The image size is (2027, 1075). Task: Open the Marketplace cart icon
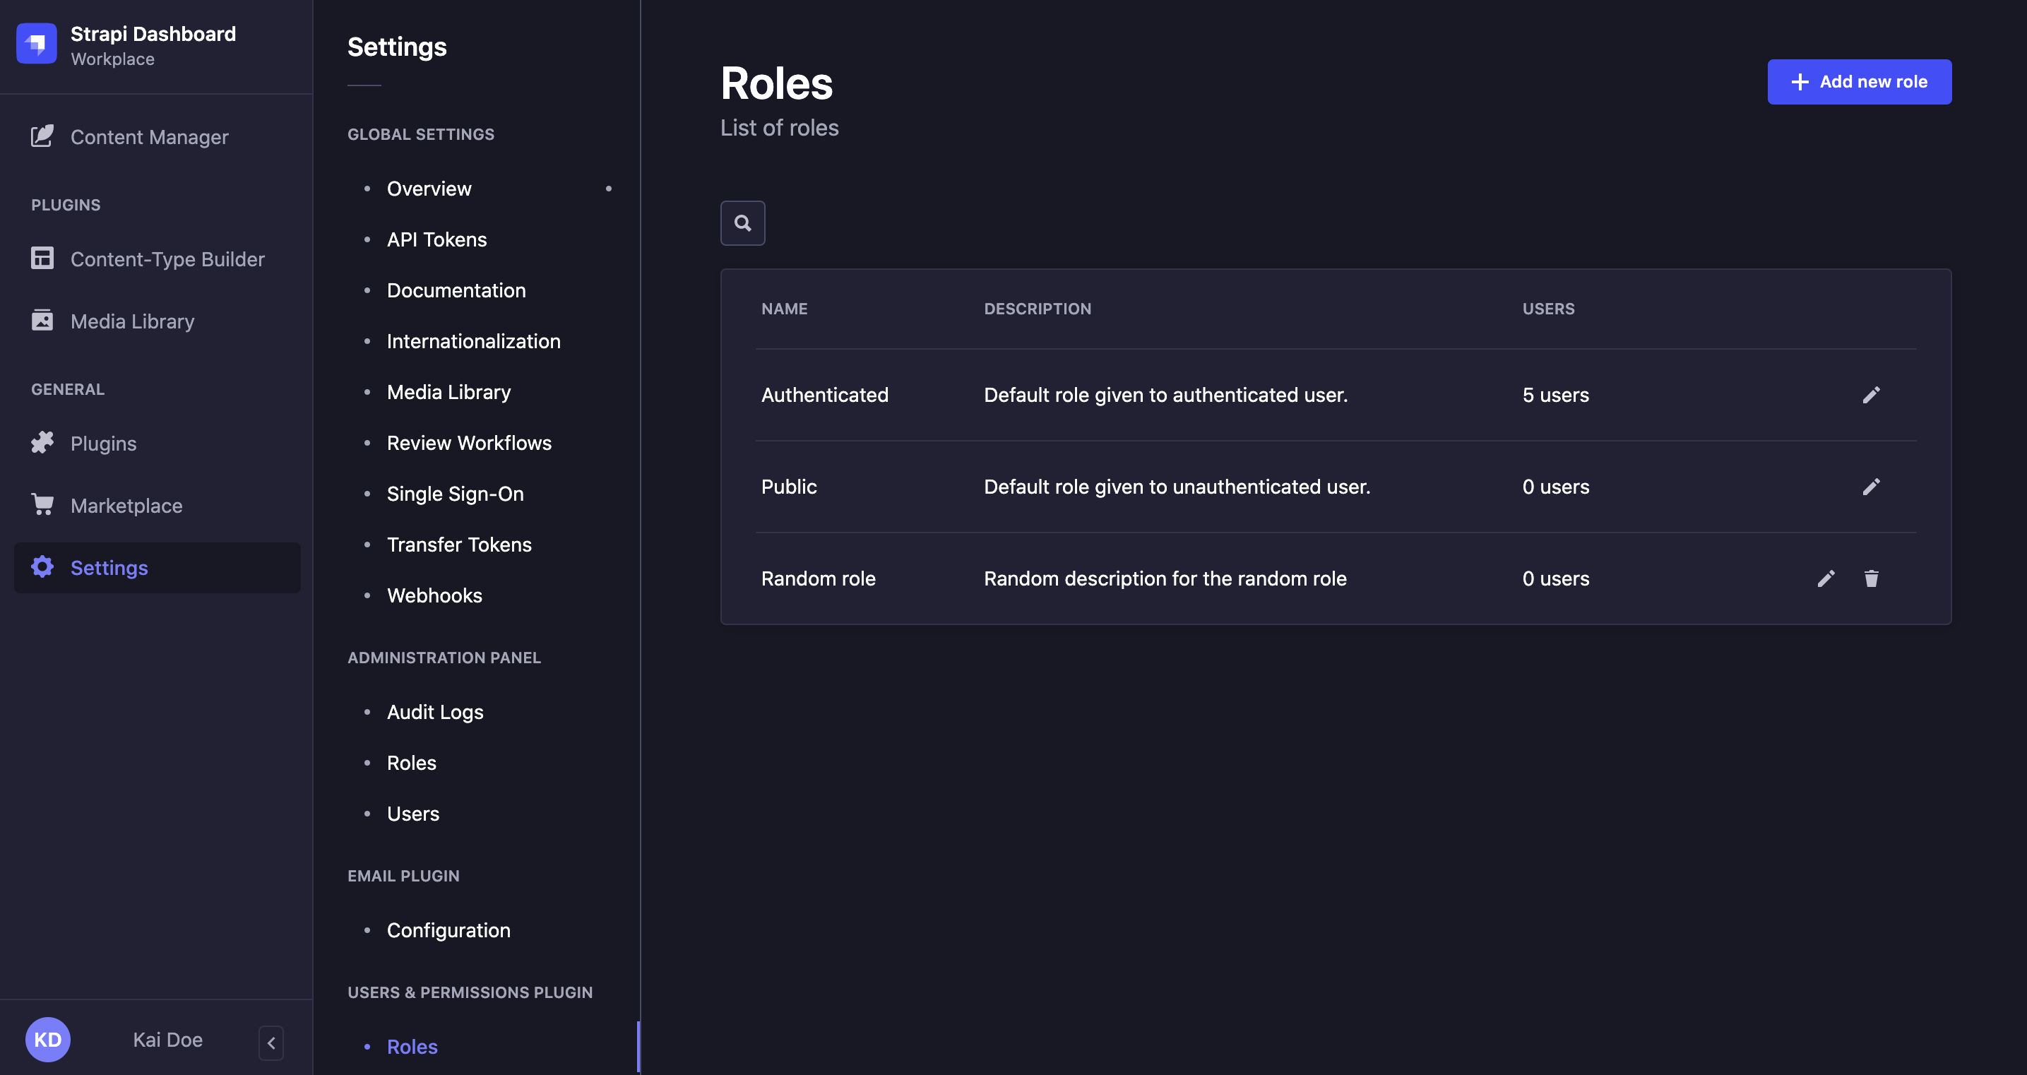coord(43,504)
